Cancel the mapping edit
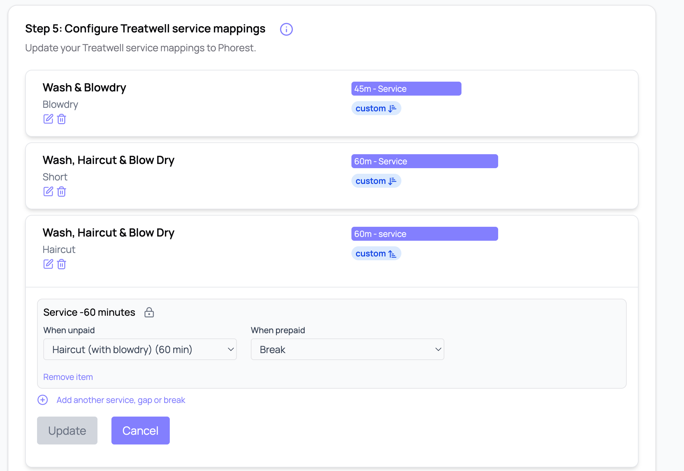 pyautogui.click(x=140, y=431)
